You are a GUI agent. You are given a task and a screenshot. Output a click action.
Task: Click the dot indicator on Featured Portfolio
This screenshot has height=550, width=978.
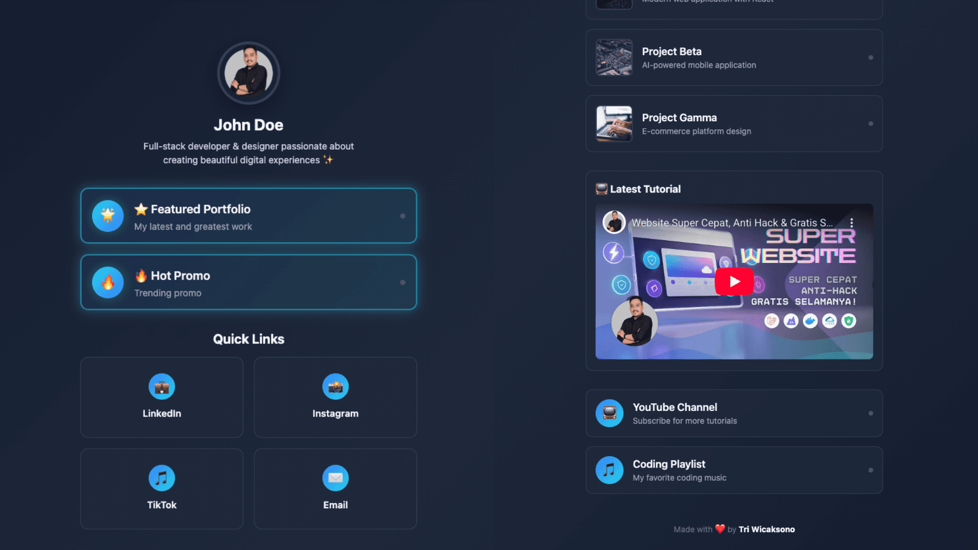403,216
